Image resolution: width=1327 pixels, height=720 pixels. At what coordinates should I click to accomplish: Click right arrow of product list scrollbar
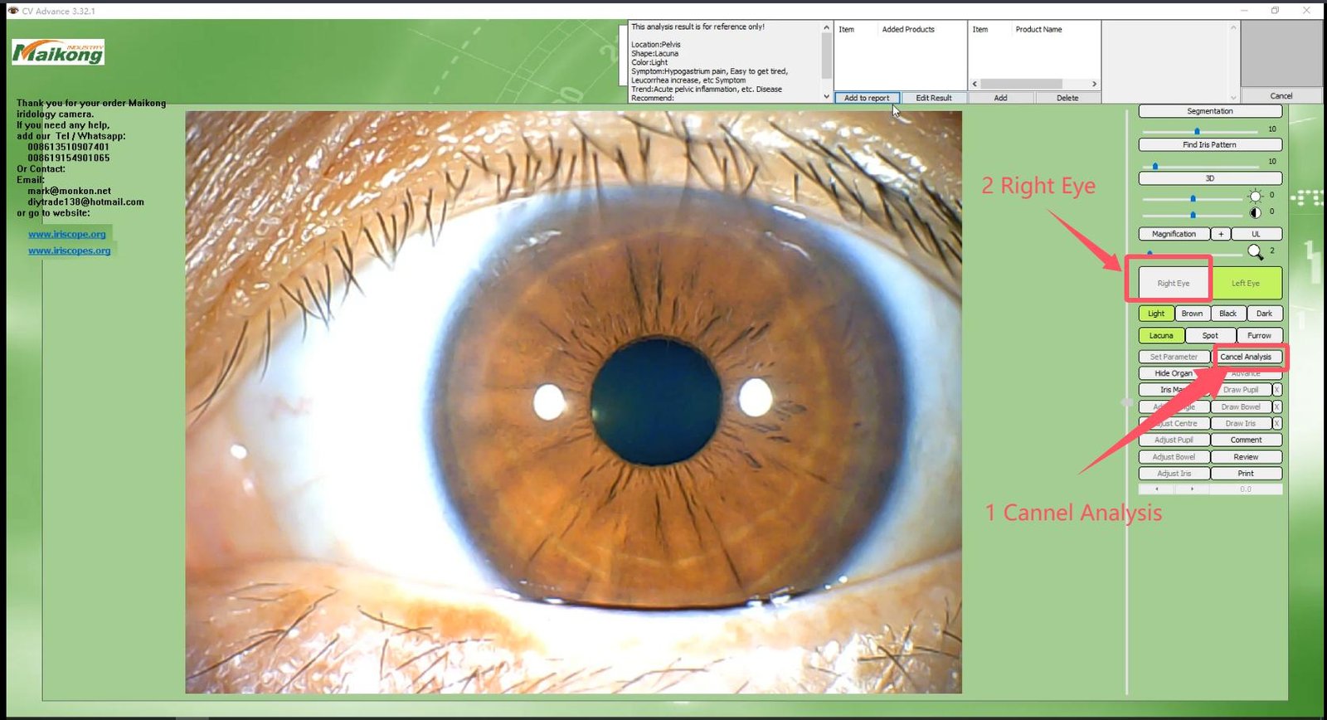[1094, 84]
